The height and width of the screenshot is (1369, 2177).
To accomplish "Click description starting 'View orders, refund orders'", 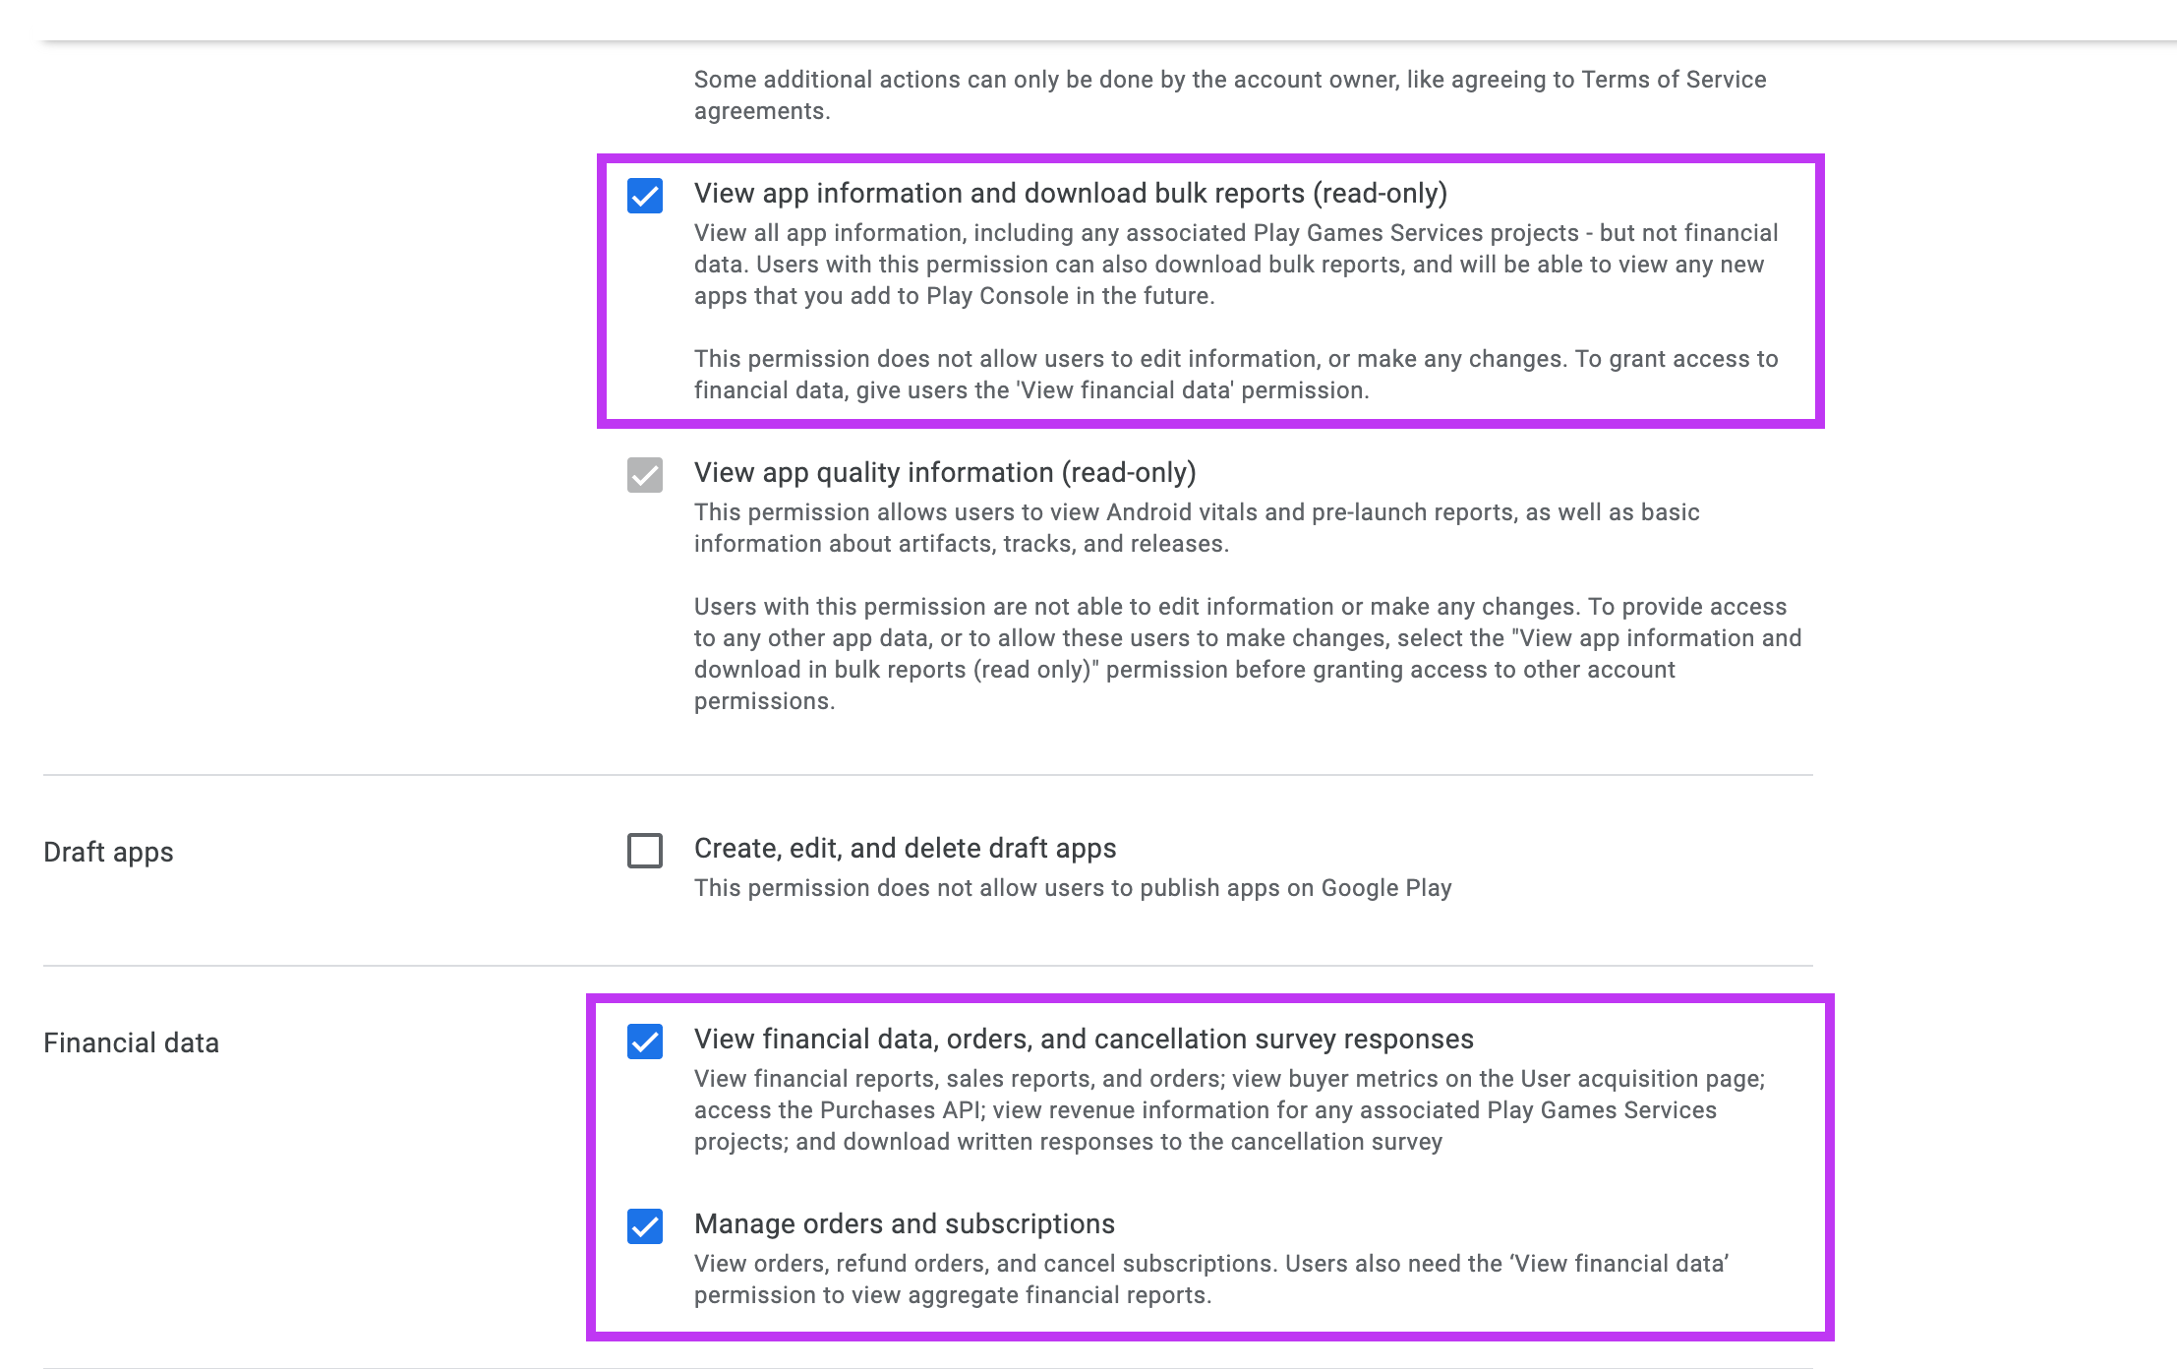I will (1210, 1280).
